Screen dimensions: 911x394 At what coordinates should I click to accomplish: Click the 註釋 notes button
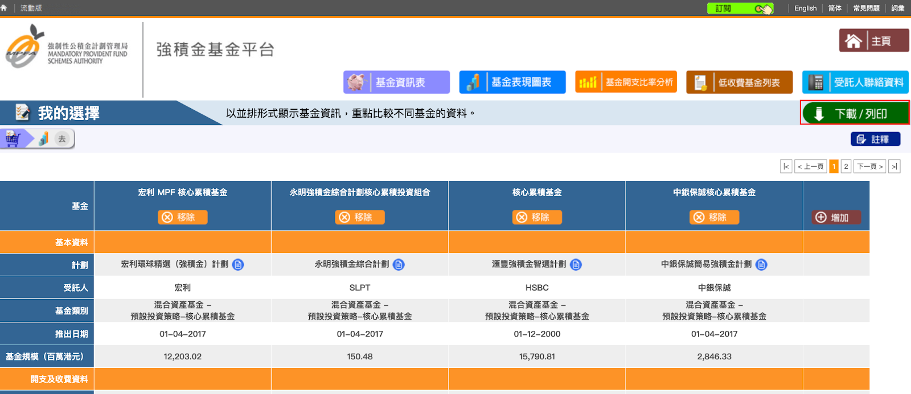pos(876,139)
